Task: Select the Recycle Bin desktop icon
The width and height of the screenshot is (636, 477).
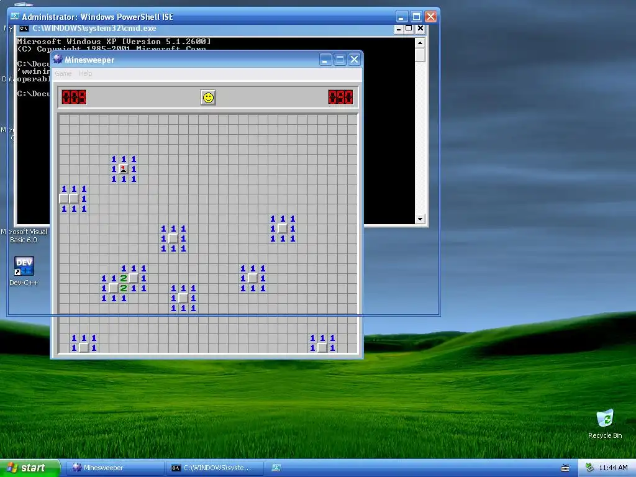Action: tap(605, 424)
